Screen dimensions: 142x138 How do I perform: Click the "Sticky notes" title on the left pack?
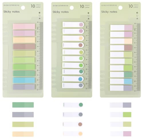point(11,12)
